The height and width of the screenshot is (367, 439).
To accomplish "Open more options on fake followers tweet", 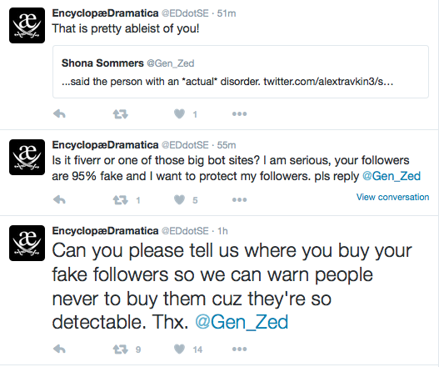I will tap(239, 349).
